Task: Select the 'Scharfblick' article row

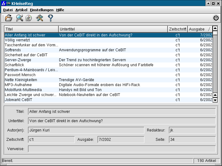Action: (x=109, y=65)
